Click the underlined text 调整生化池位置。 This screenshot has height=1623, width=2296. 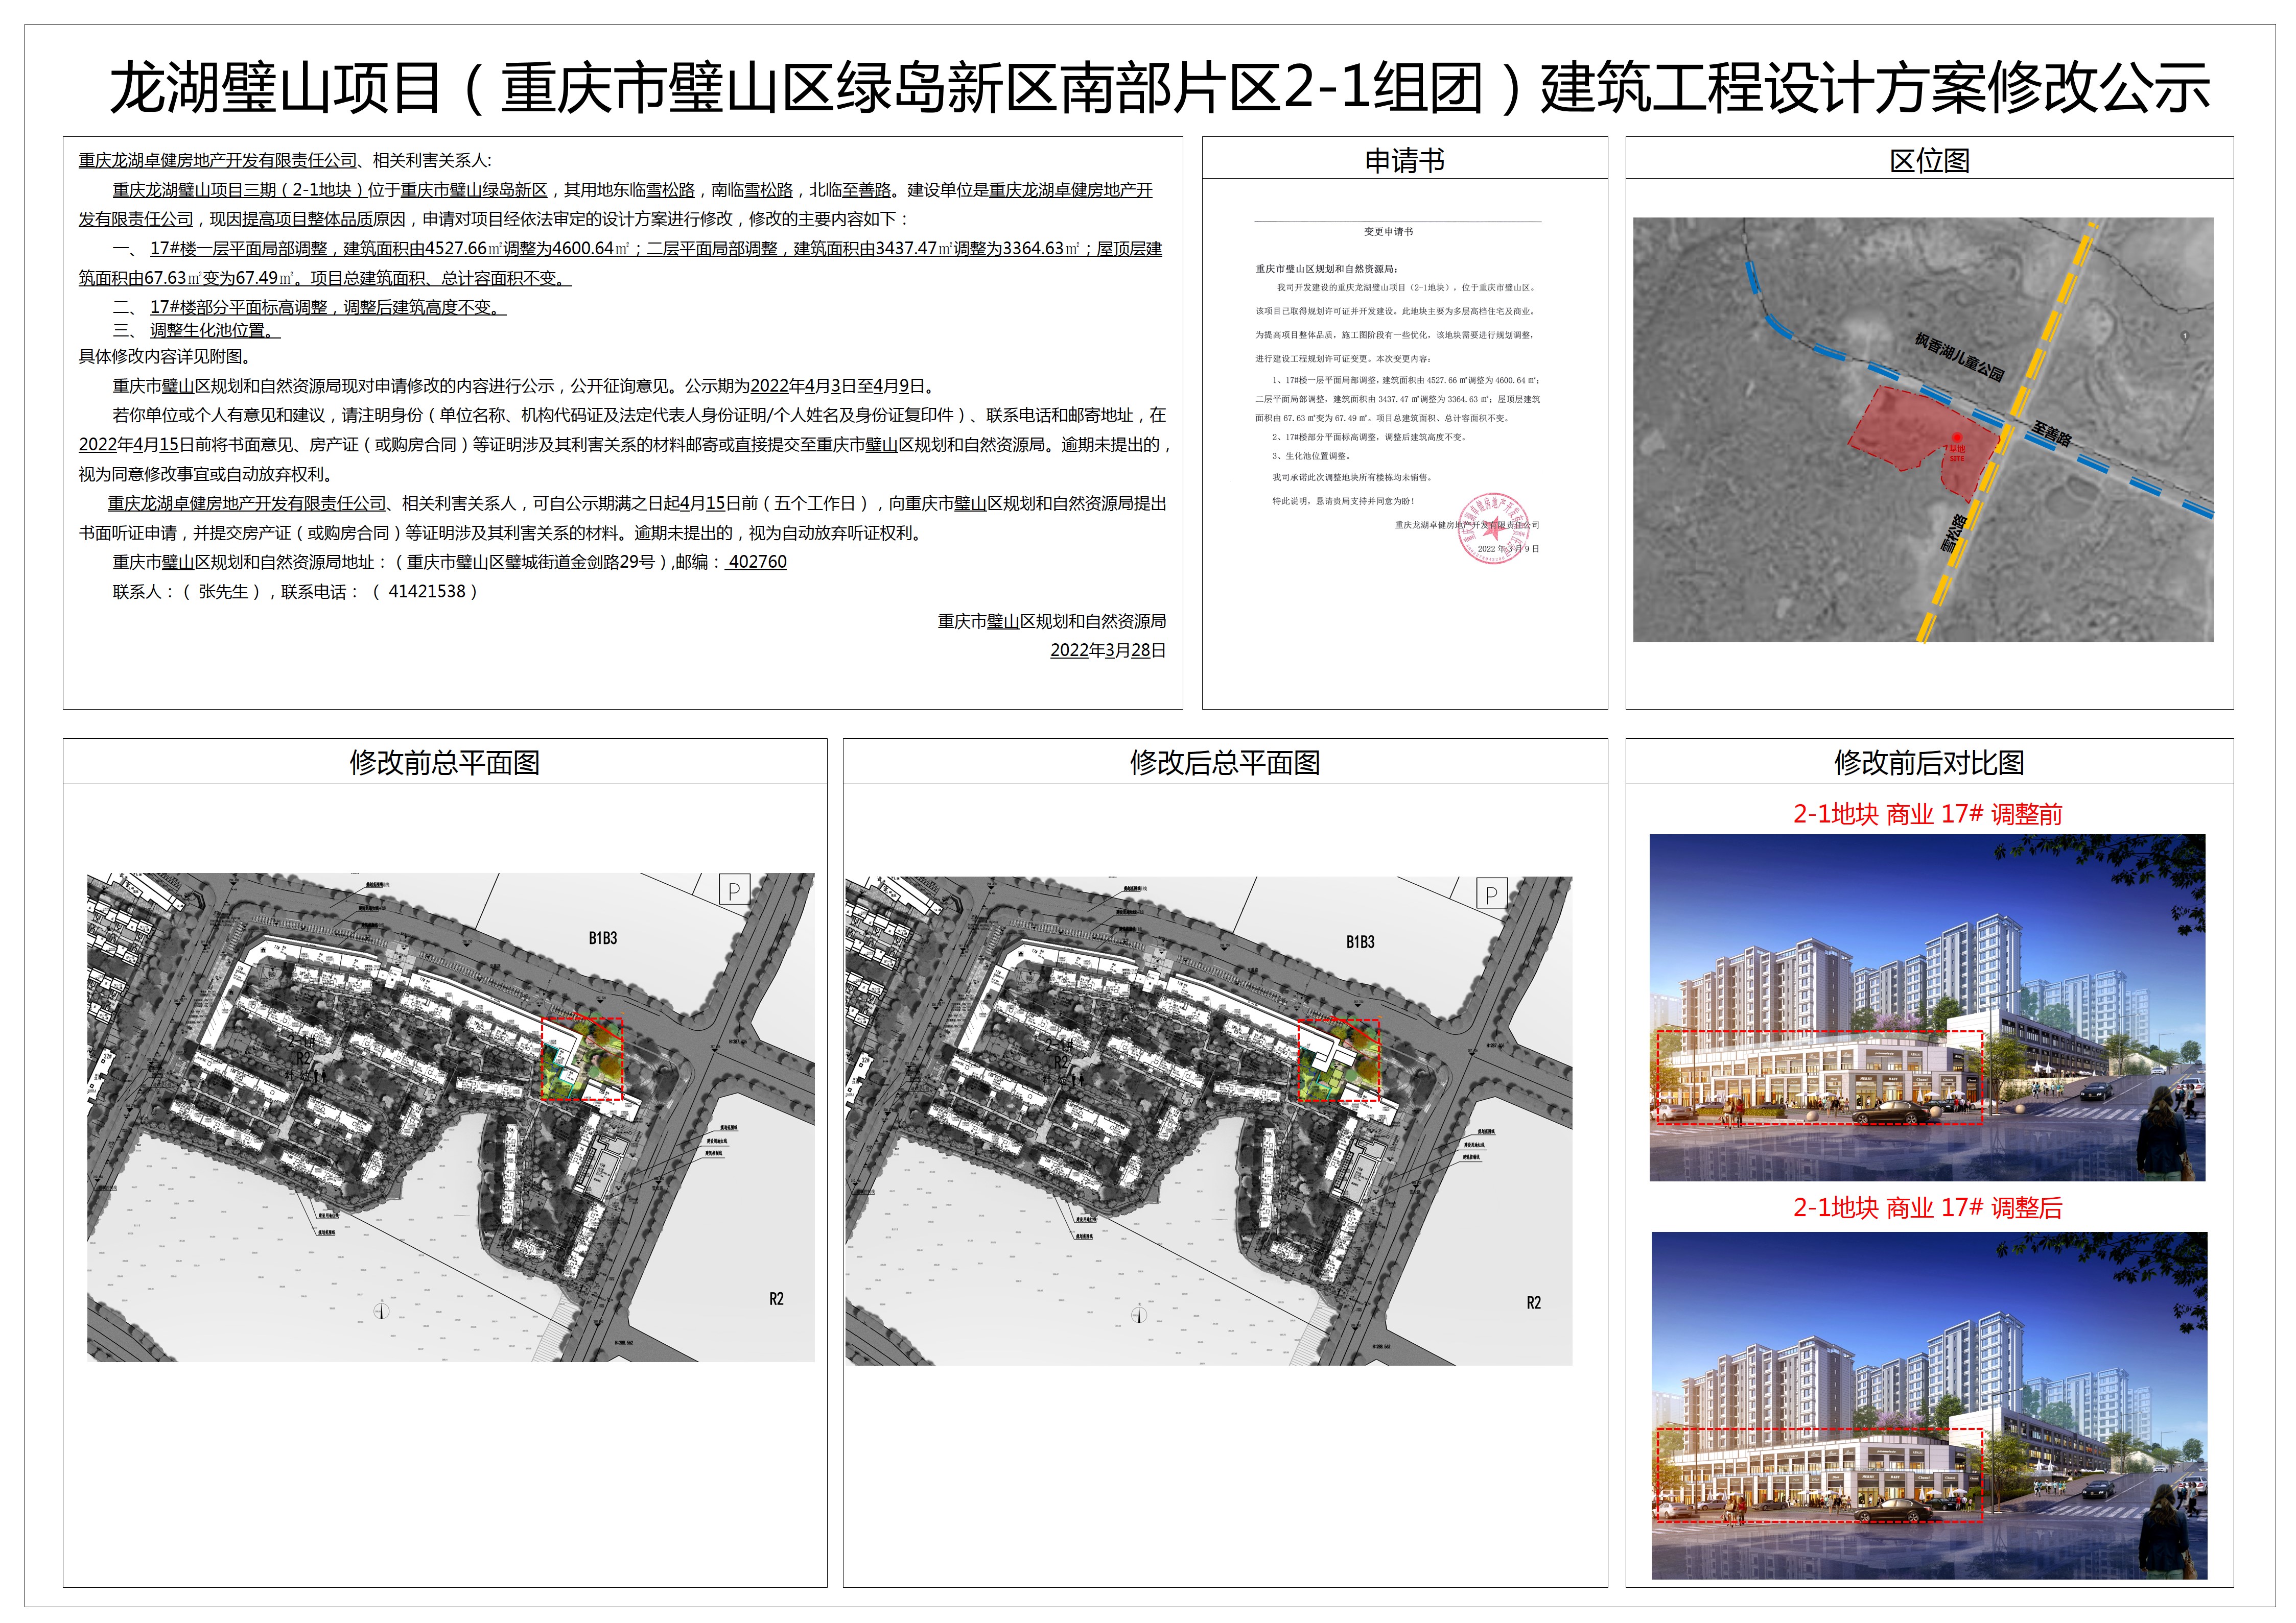click(x=216, y=331)
